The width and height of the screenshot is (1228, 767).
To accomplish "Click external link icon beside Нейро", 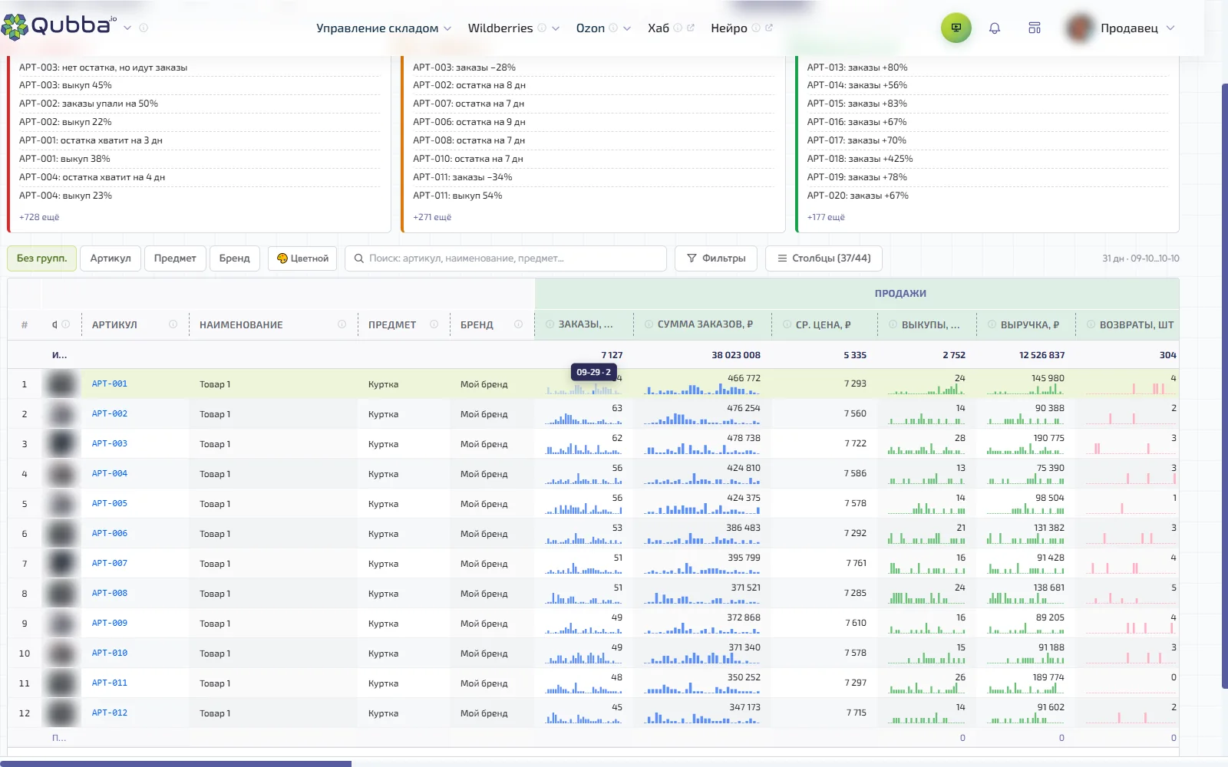I will tap(769, 28).
